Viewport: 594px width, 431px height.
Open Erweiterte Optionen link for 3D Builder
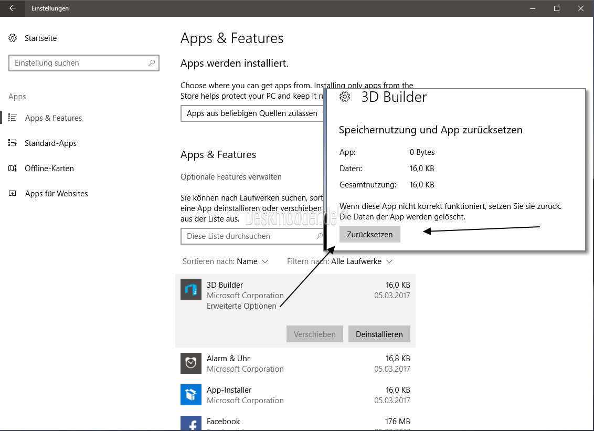coord(241,306)
